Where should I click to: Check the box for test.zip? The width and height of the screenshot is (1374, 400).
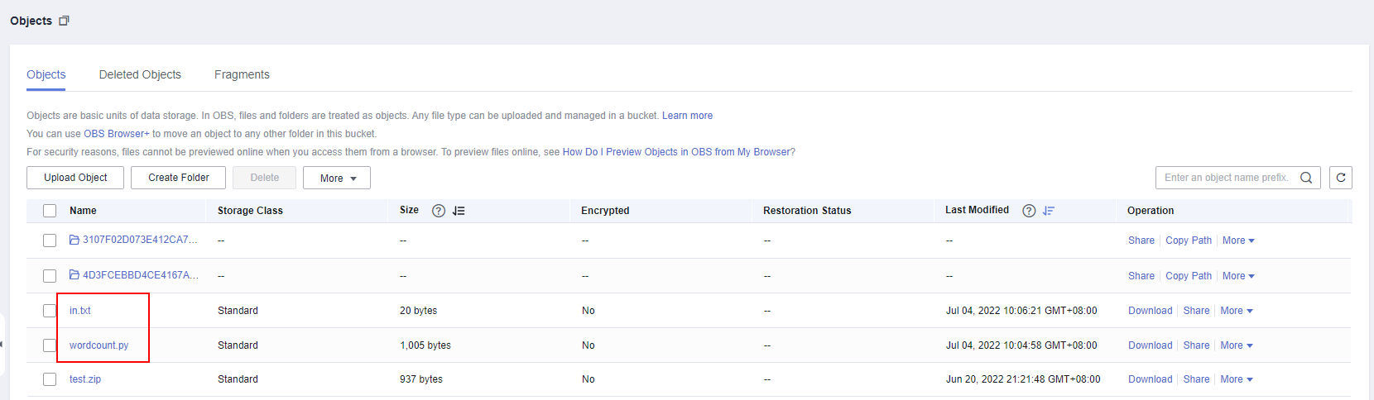pyautogui.click(x=50, y=379)
